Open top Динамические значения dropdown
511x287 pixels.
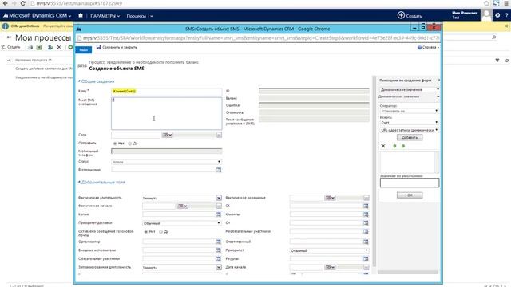coord(410,89)
